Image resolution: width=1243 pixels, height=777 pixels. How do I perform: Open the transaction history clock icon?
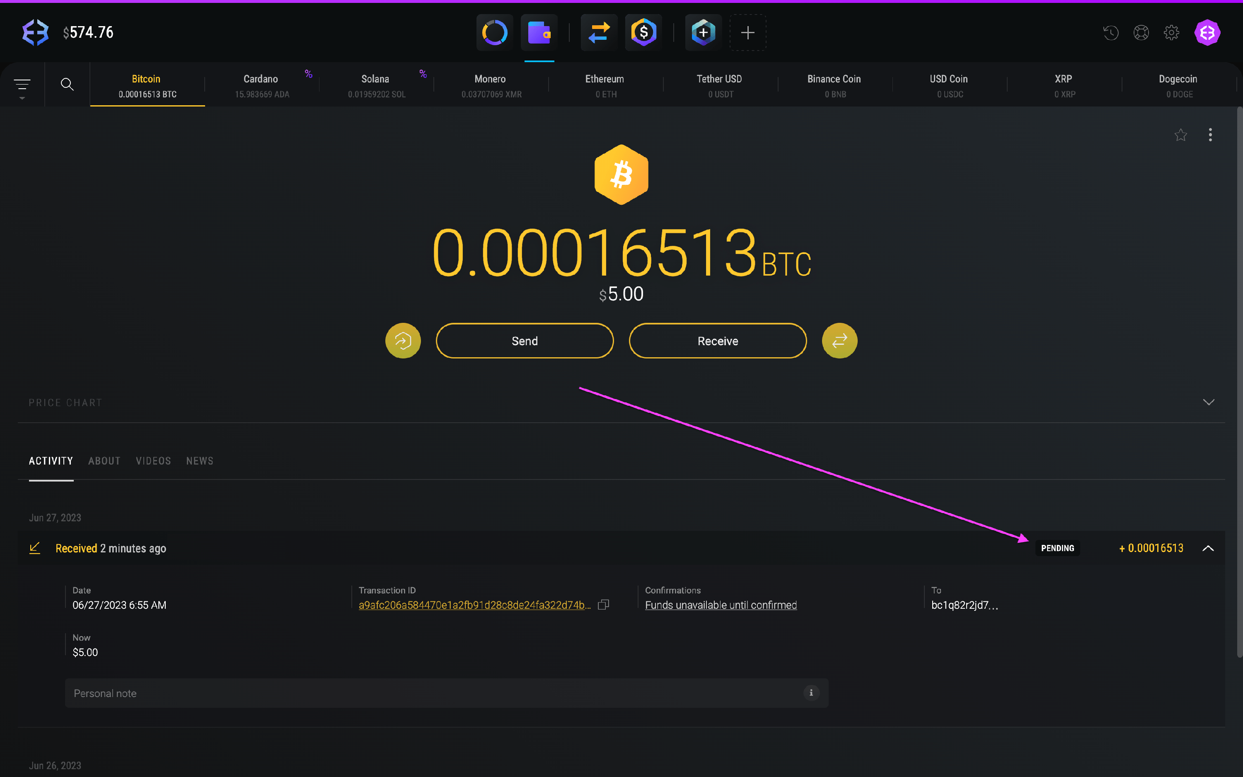tap(1111, 32)
